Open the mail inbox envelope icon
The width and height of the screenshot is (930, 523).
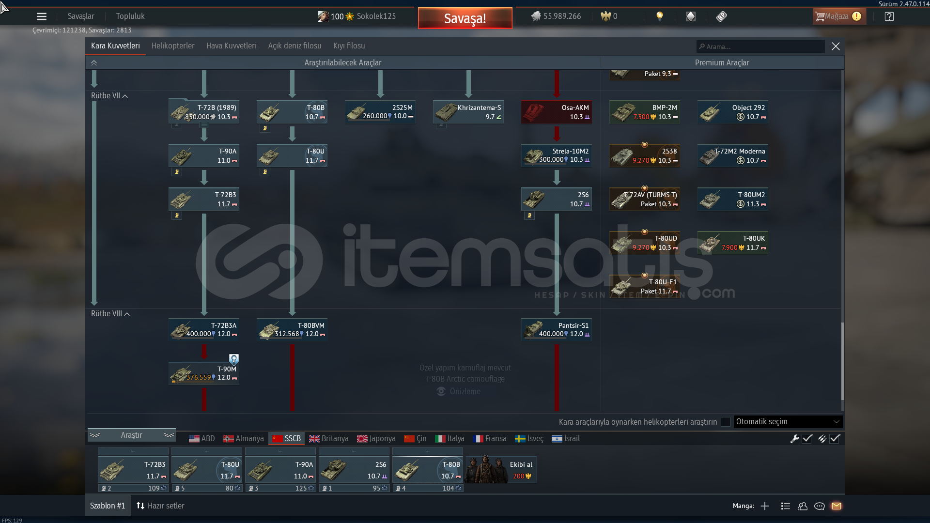837,506
